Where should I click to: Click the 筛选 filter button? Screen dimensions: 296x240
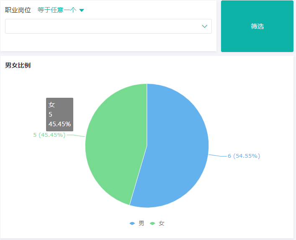pyautogui.click(x=257, y=26)
